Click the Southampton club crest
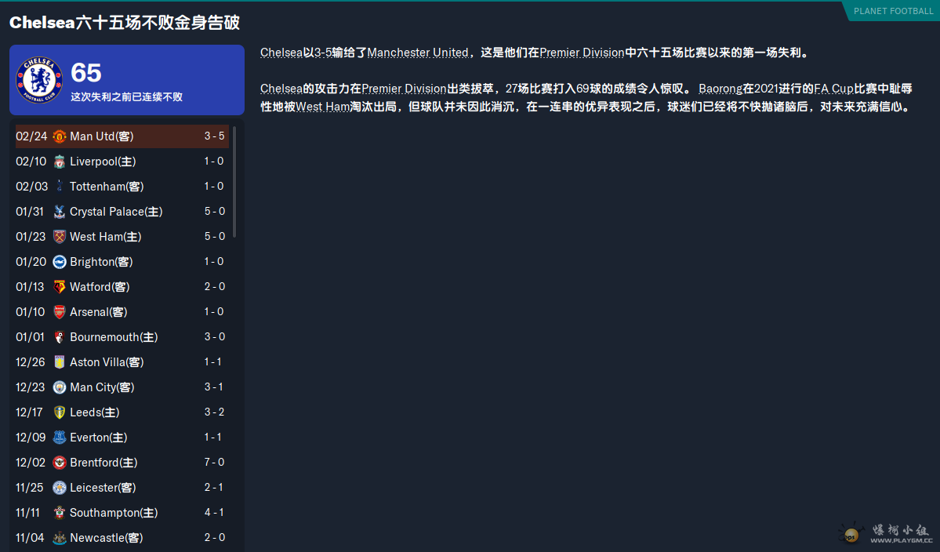Screen dimensions: 940x552 [60, 513]
